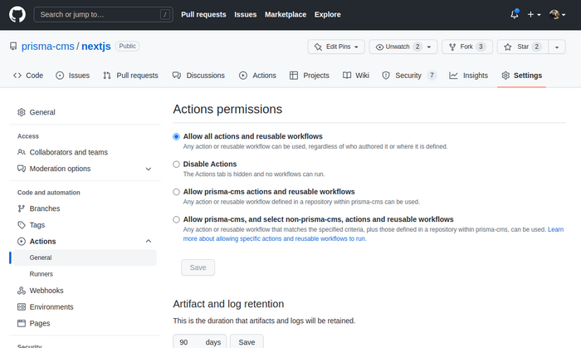
Task: Click the Tags label icon
Action: point(22,225)
